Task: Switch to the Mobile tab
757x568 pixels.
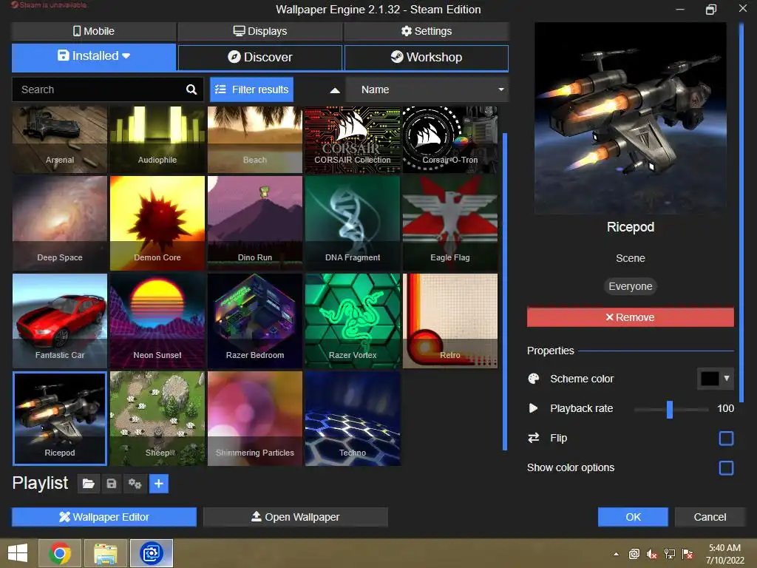Action: coord(94,31)
